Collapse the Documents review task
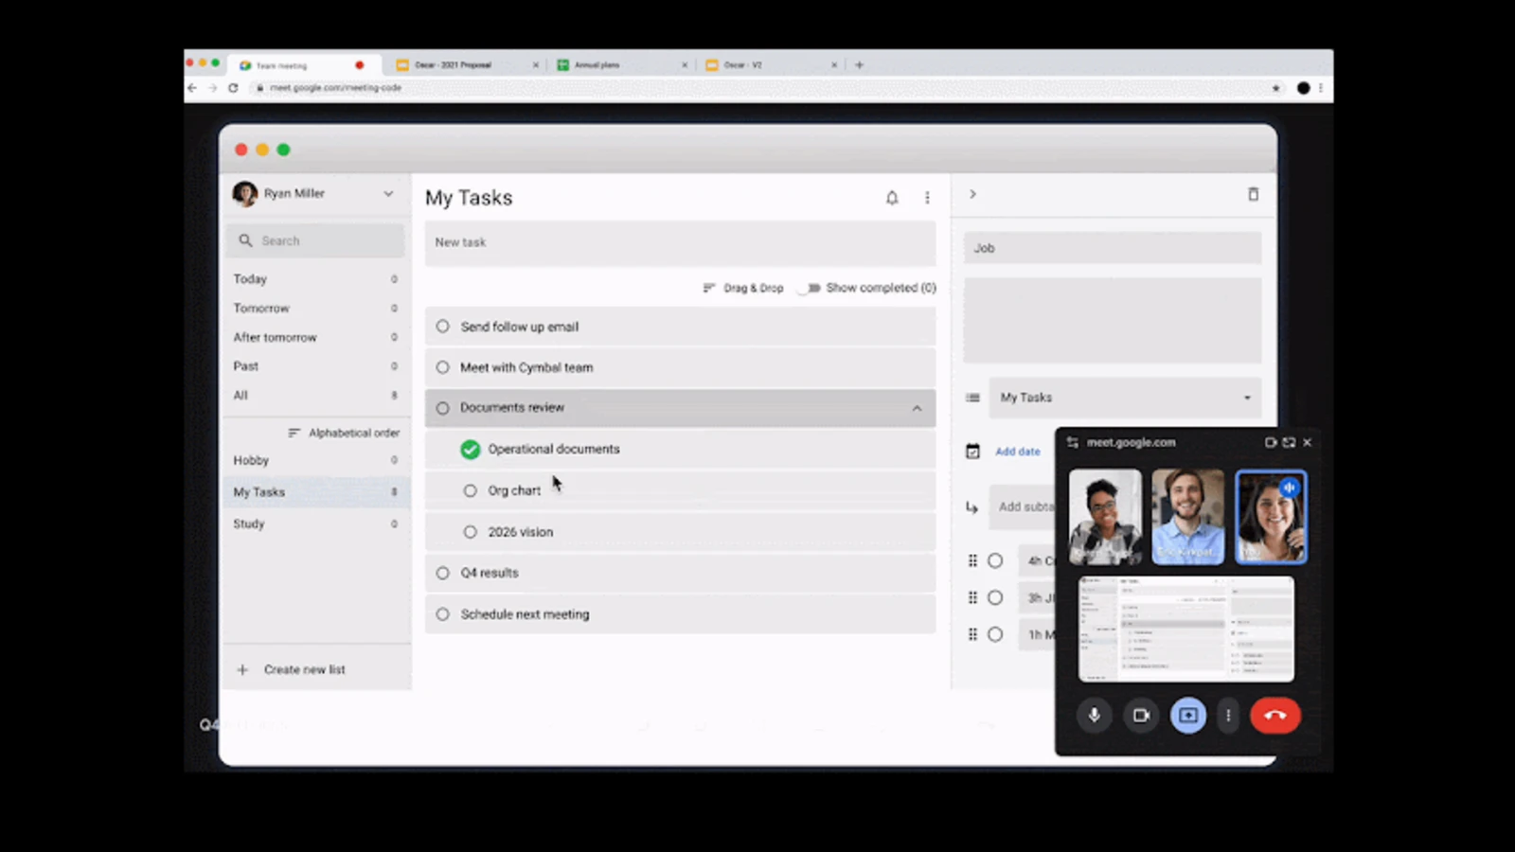This screenshot has width=1515, height=852. point(916,408)
